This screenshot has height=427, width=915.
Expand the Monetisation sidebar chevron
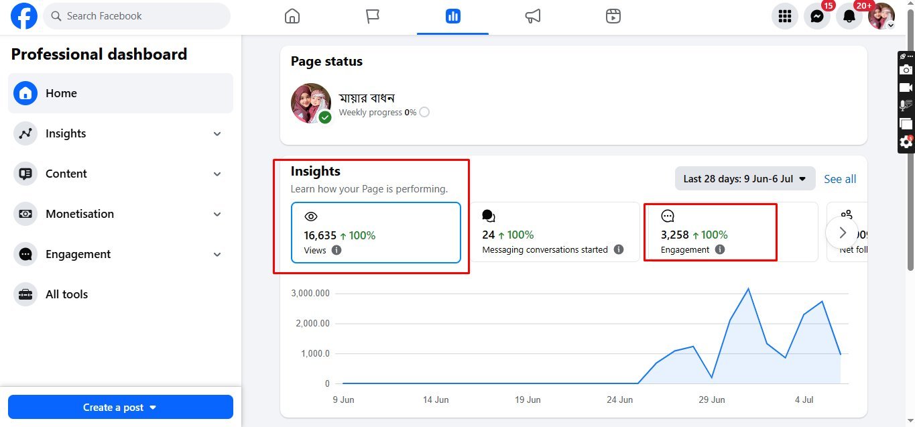pos(217,214)
